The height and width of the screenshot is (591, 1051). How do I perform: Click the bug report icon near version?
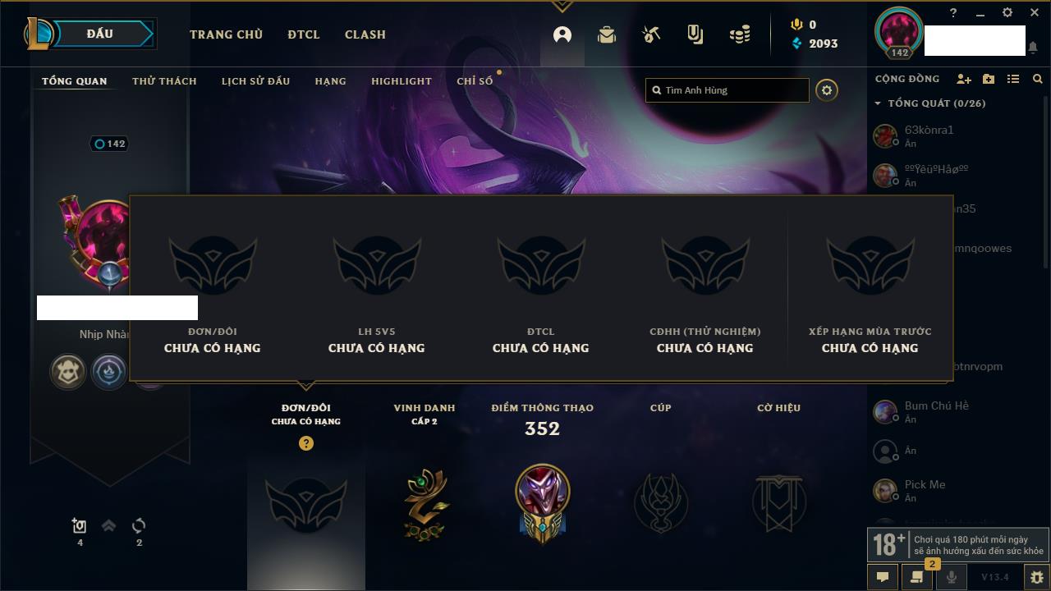tap(1036, 577)
